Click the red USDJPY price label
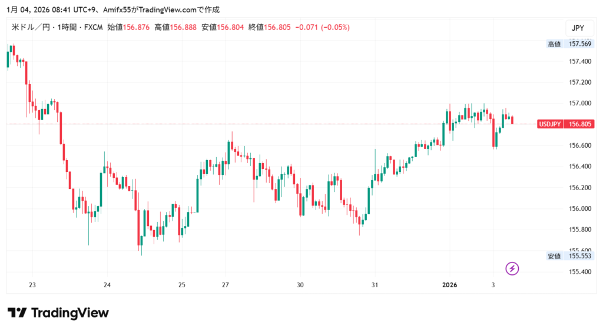603x332 pixels. 565,124
